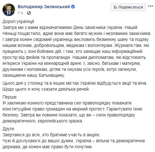
Task: Click the globe public audience icon
Action: (x=29, y=13)
